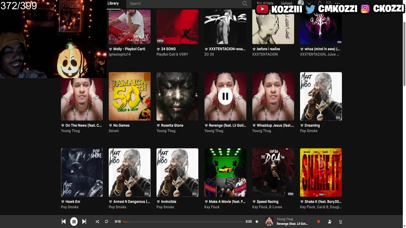Click the heart beside Shake It

pyautogui.click(x=302, y=202)
